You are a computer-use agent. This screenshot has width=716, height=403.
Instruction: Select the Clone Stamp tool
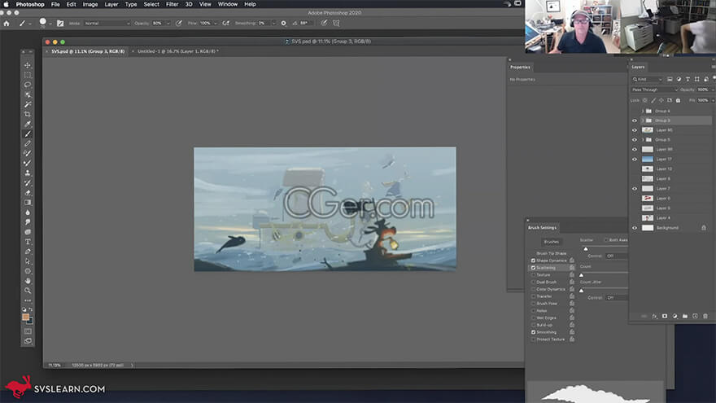pos(28,173)
